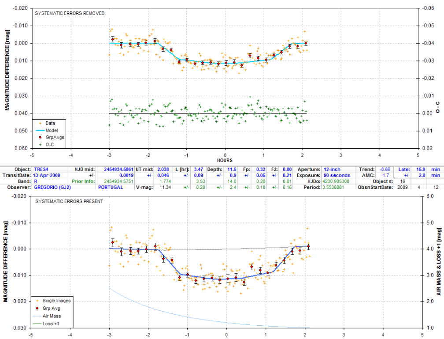Click the 'HOURS' x-axis label
444x339 pixels.
(225, 160)
